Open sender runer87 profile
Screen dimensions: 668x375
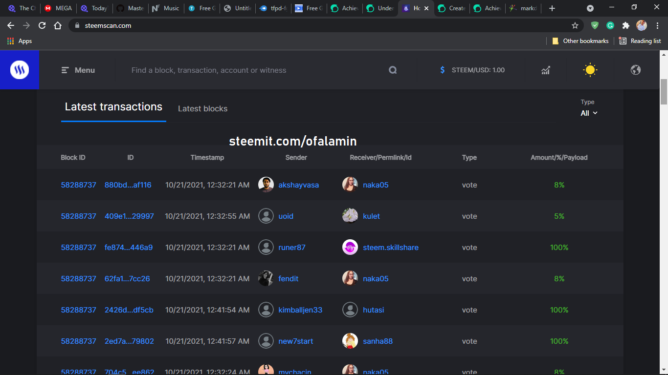point(292,248)
